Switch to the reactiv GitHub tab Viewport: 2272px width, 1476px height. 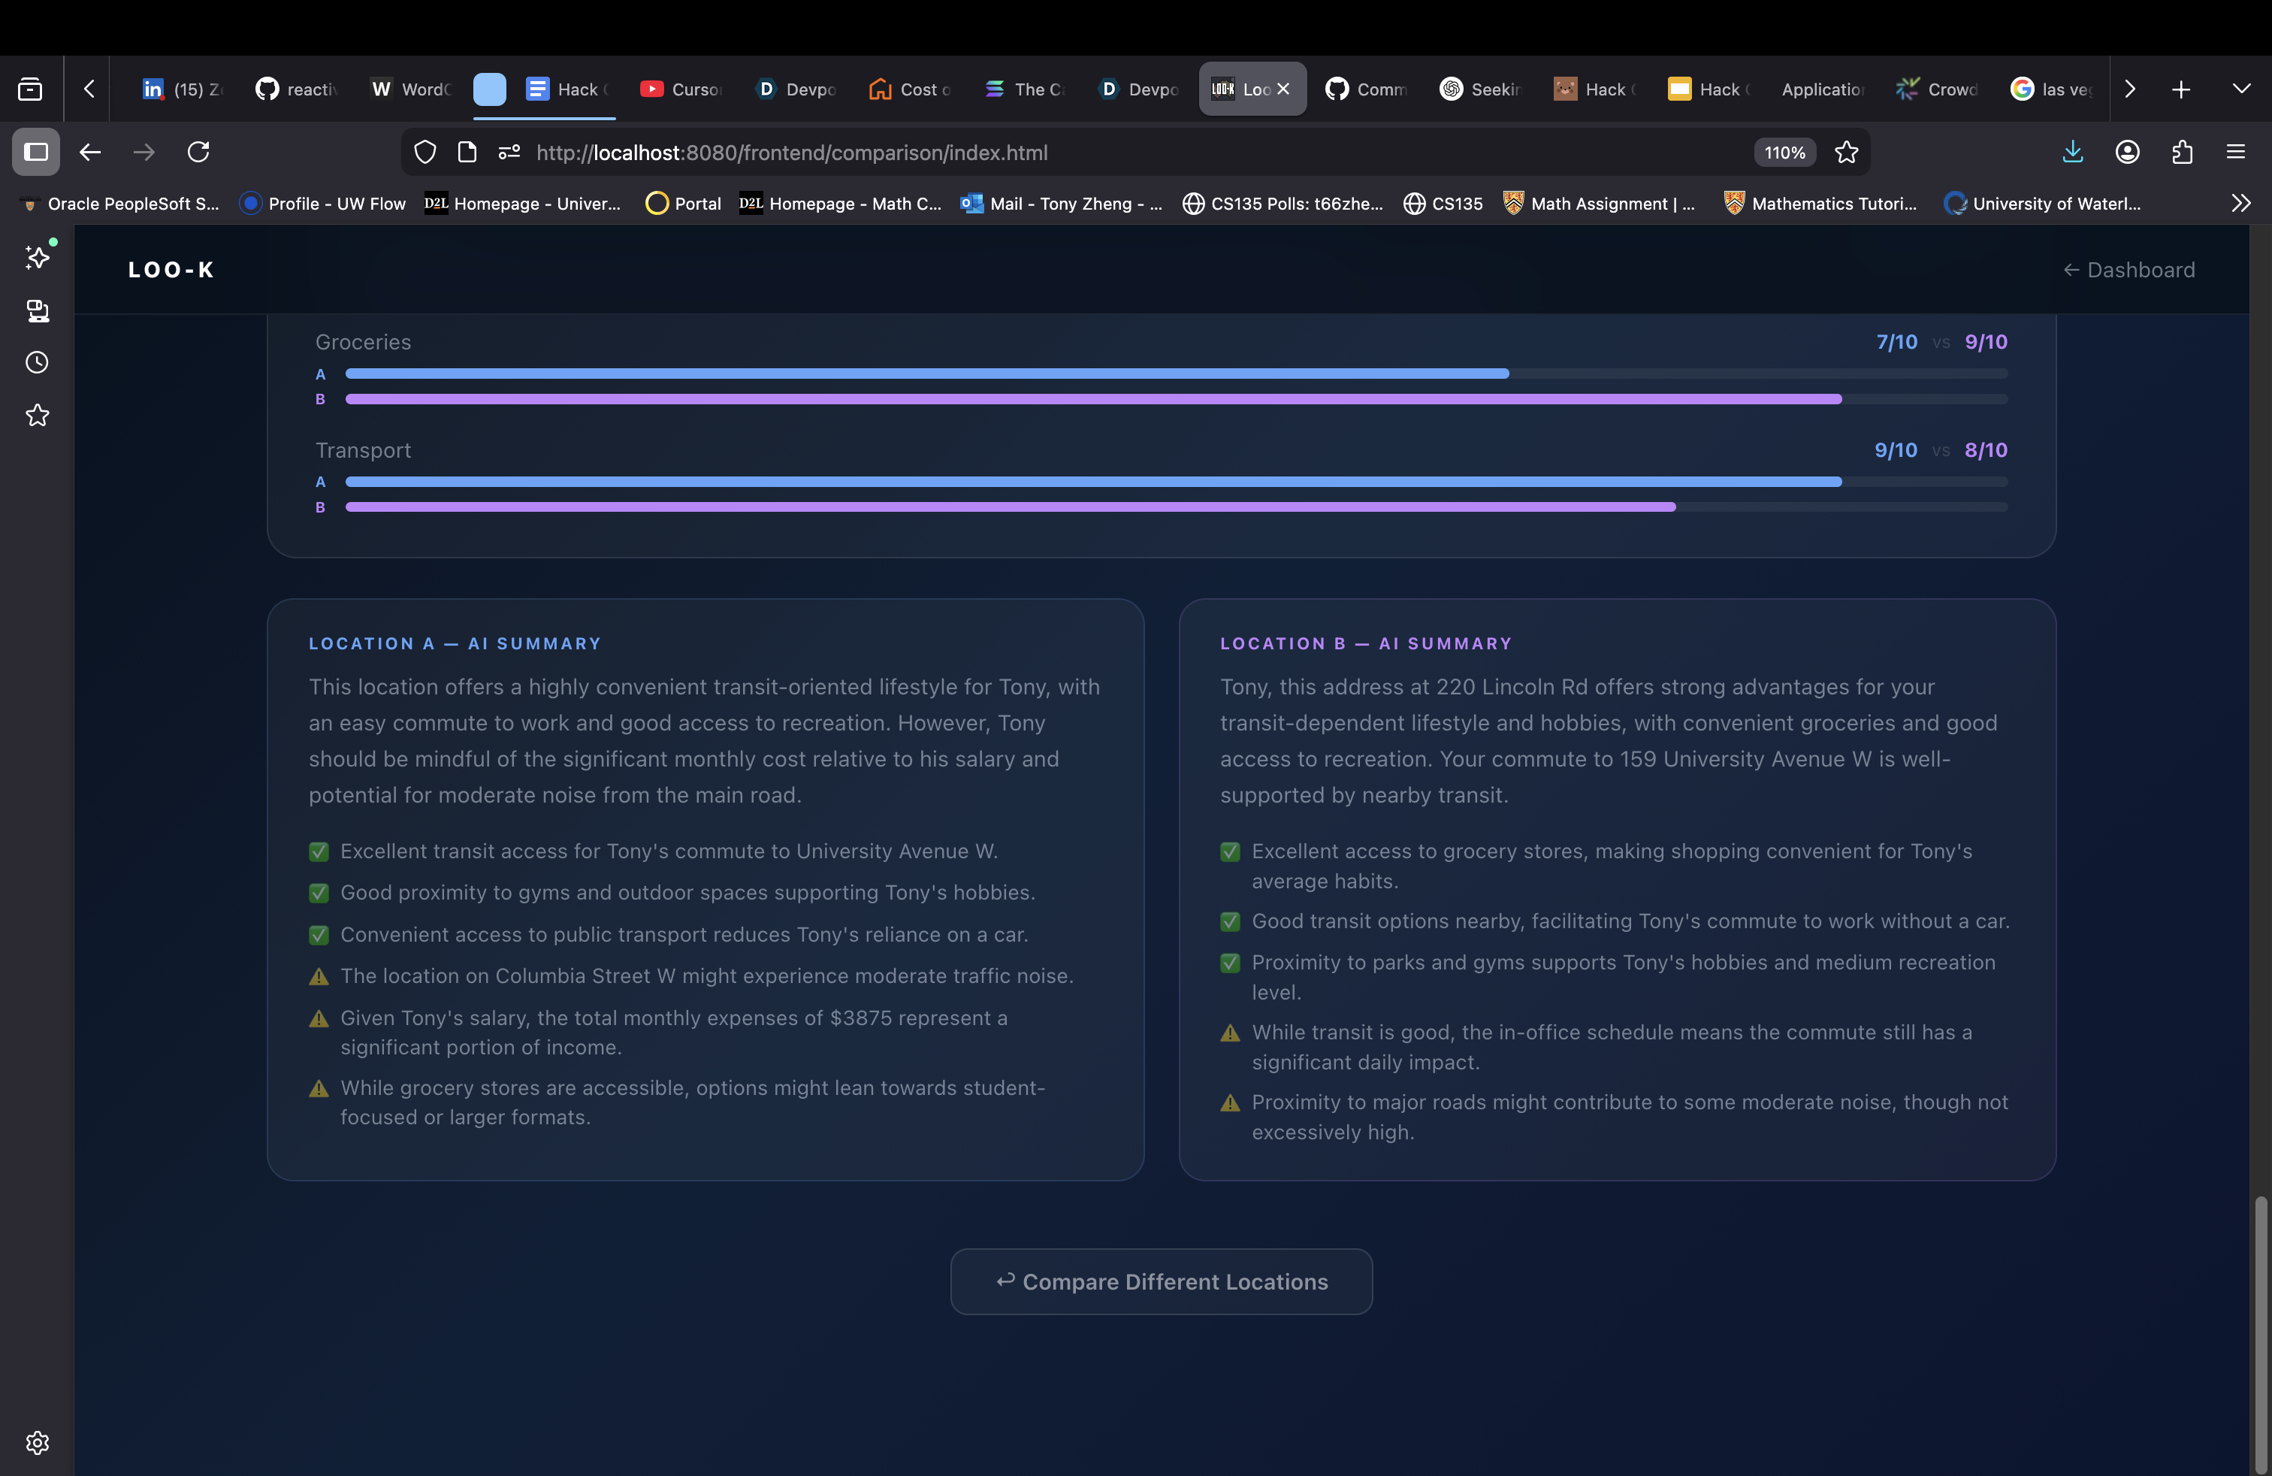coord(298,89)
